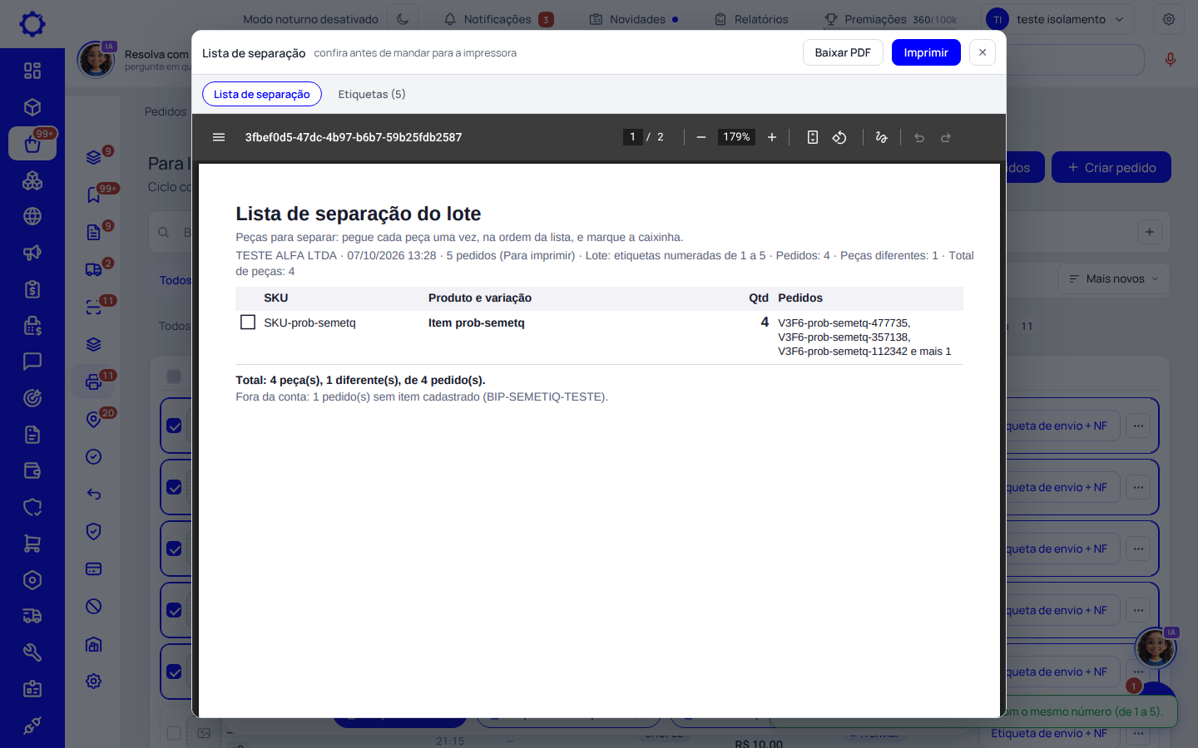The width and height of the screenshot is (1198, 748).
Task: Select the location pin icon with 20 badge
Action: (x=94, y=419)
